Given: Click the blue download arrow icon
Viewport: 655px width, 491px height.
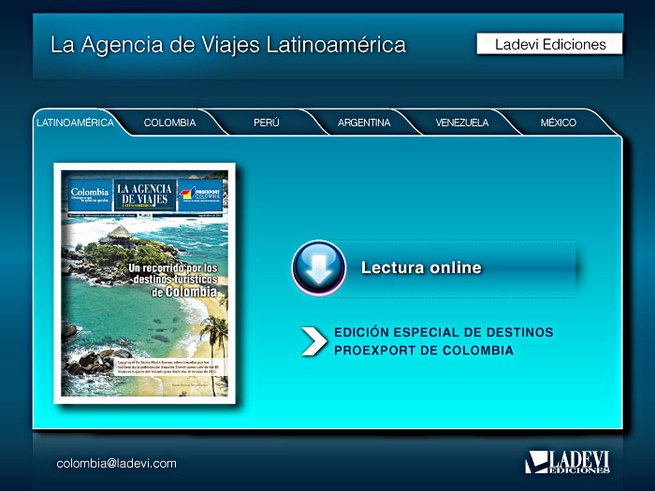Looking at the screenshot, I should click(319, 268).
